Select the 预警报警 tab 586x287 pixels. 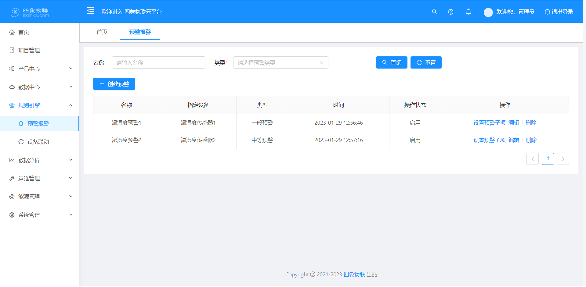pyautogui.click(x=140, y=32)
